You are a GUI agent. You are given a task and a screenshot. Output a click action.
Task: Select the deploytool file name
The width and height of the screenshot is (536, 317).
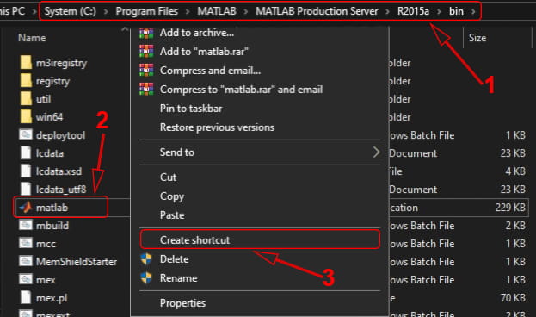(60, 135)
